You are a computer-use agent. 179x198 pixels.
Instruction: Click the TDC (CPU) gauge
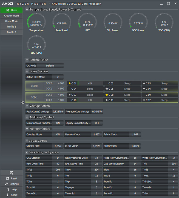(x=164, y=22)
